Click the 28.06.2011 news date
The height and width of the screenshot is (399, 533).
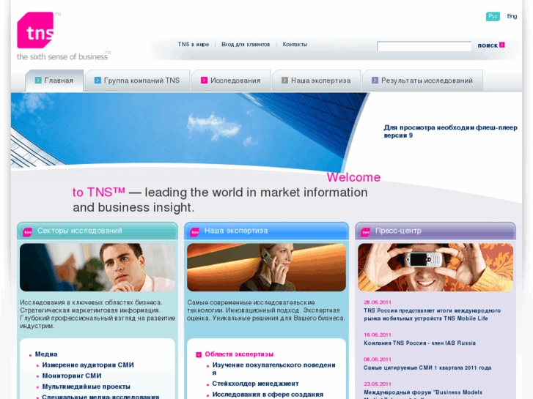378,302
